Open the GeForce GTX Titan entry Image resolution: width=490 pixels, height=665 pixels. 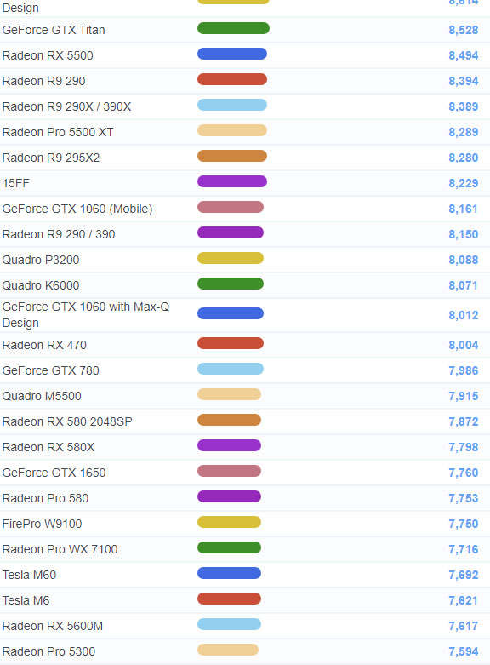[54, 30]
